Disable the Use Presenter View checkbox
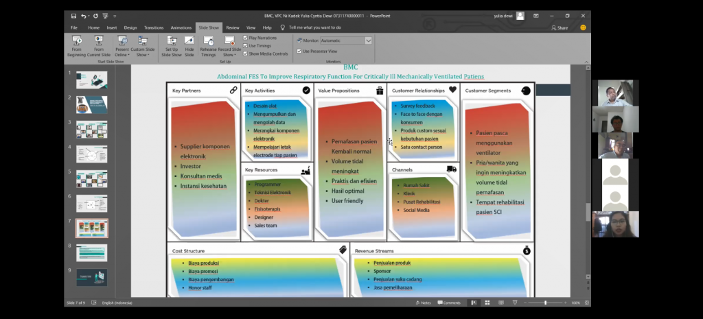The height and width of the screenshot is (319, 703). click(x=299, y=51)
